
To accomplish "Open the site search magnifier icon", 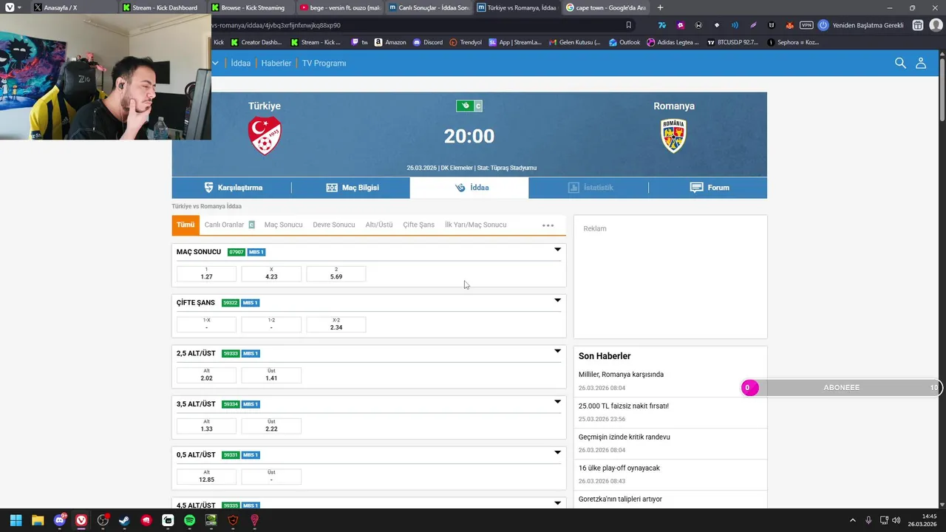I will click(x=900, y=64).
